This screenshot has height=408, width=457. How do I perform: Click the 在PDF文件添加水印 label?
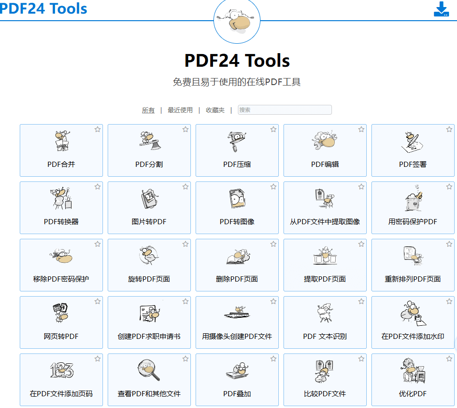coord(413,337)
